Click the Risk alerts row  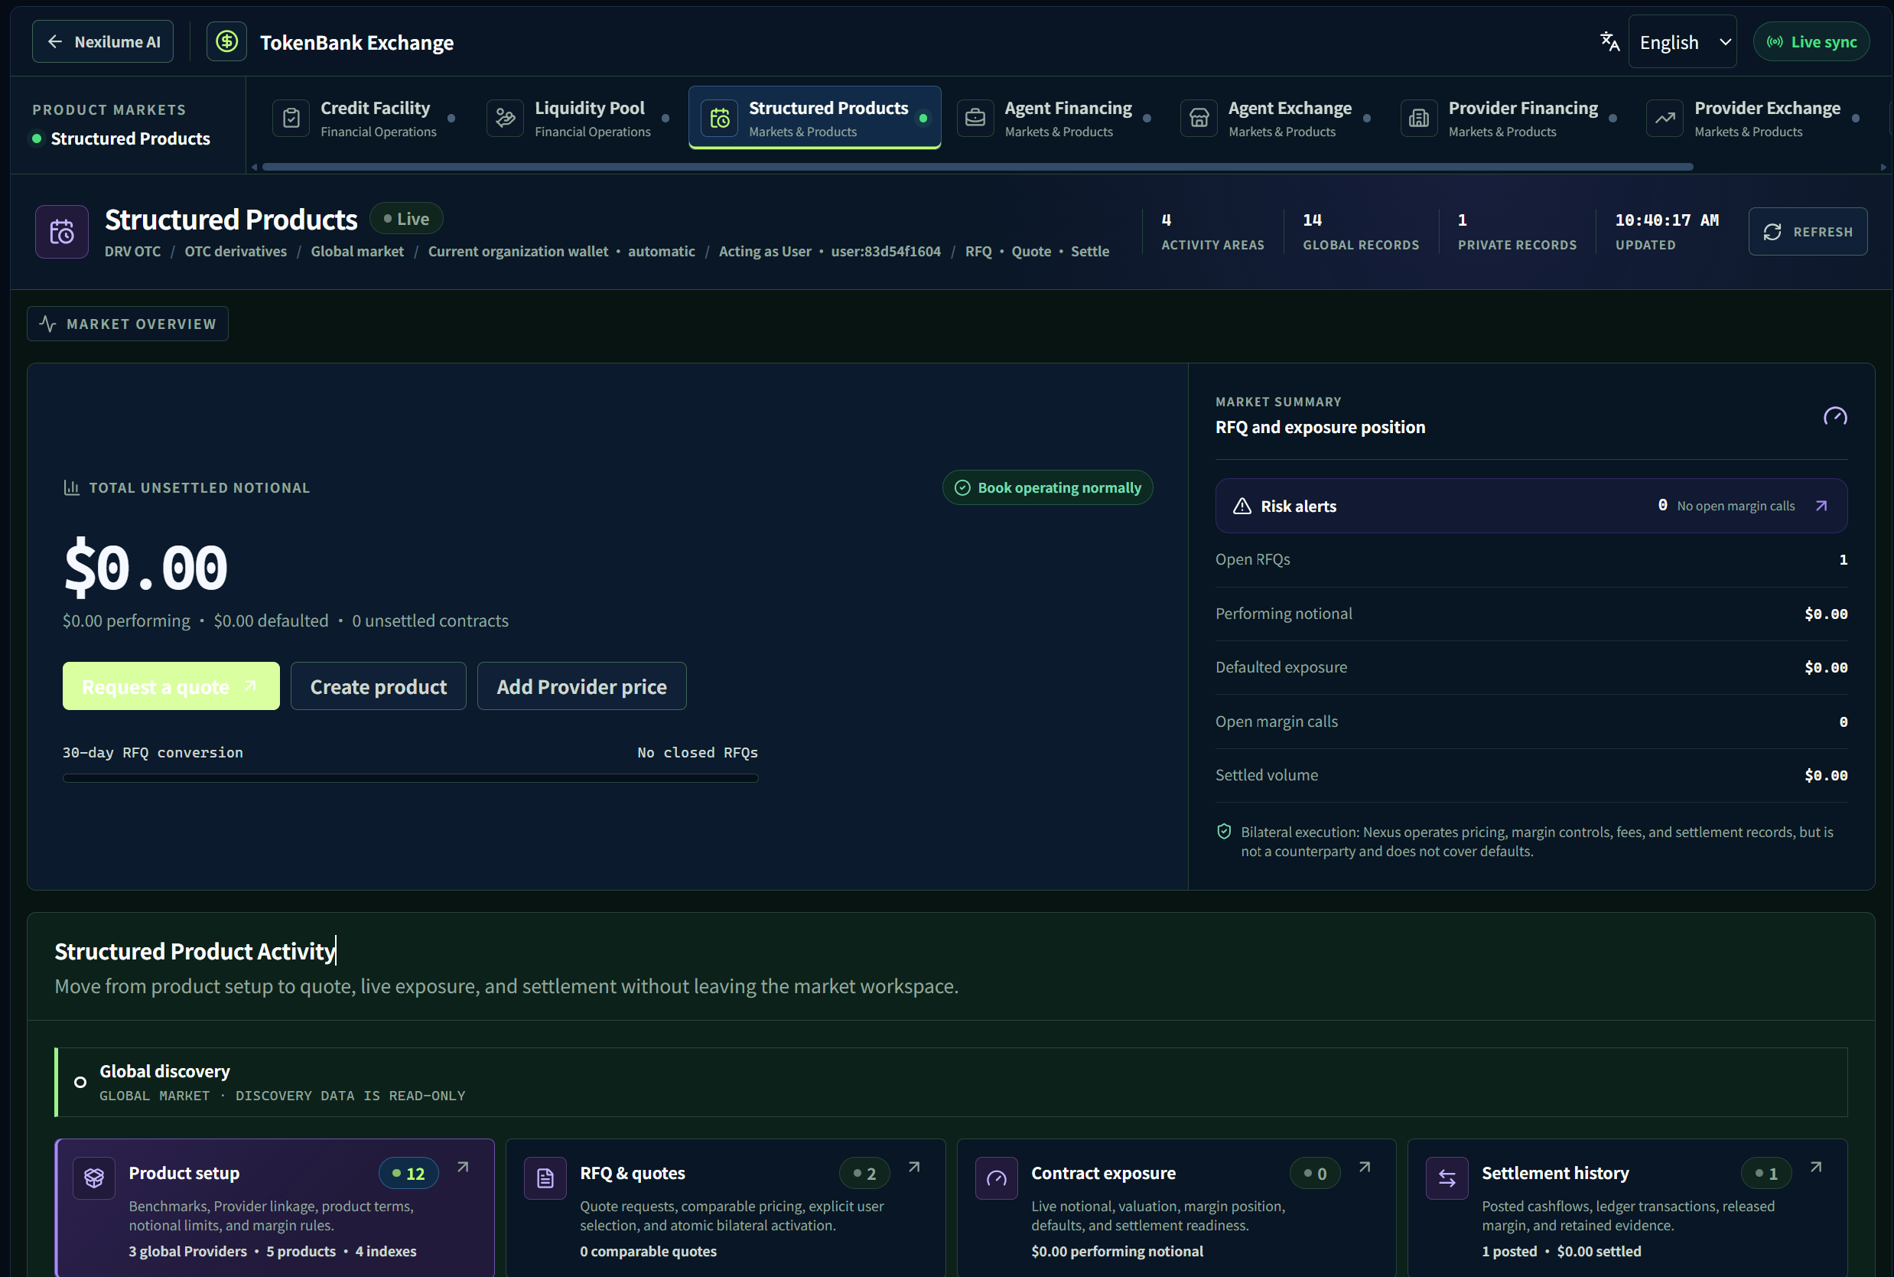(x=1531, y=506)
